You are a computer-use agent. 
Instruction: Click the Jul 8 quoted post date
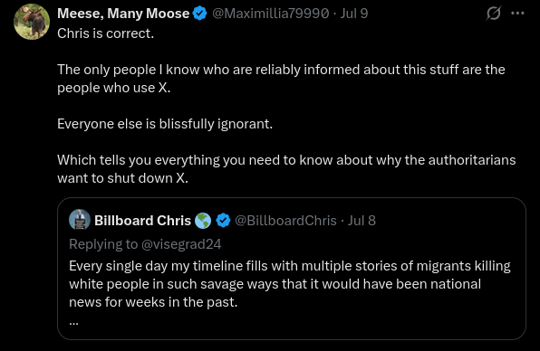point(362,221)
